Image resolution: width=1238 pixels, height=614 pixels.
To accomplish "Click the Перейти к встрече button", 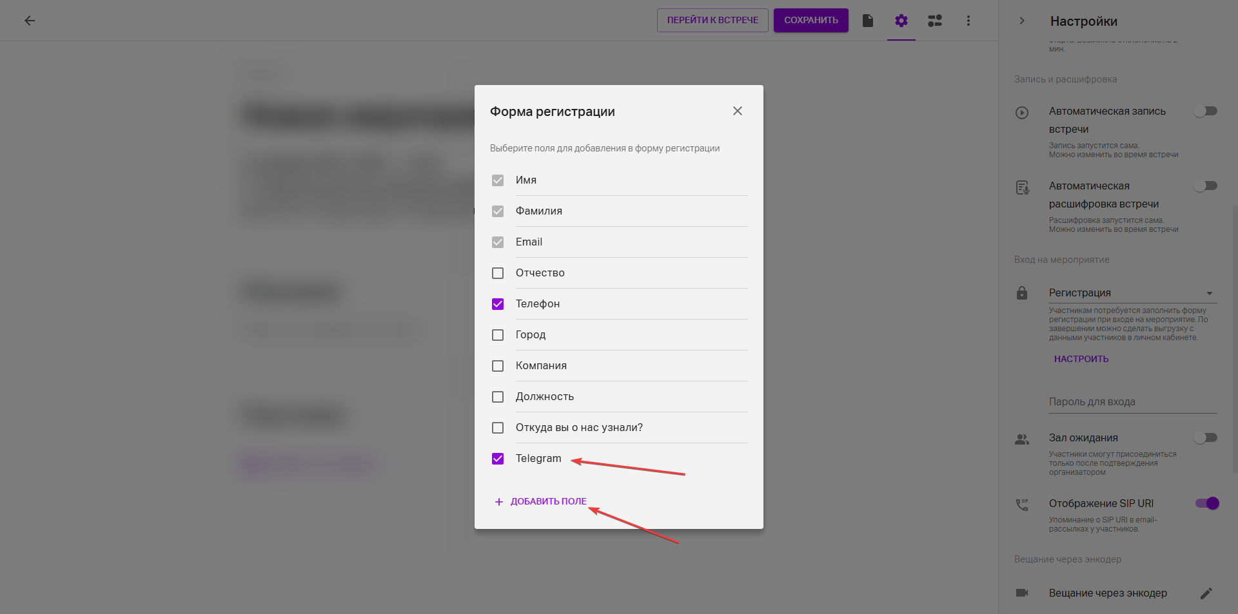I will click(712, 20).
